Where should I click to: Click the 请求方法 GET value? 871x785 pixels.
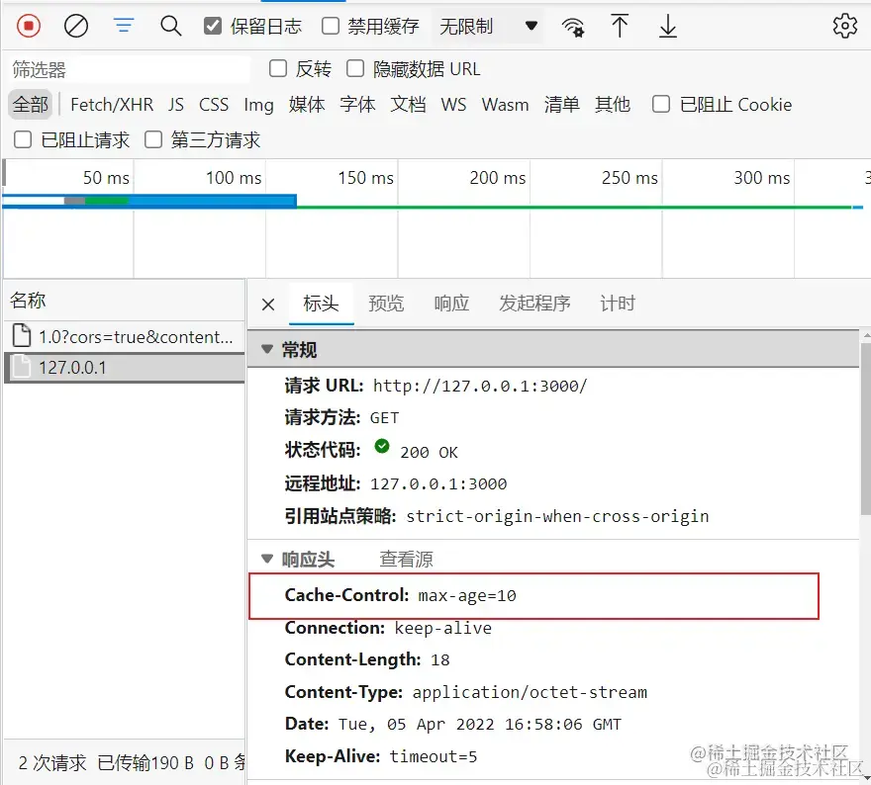[x=384, y=418]
